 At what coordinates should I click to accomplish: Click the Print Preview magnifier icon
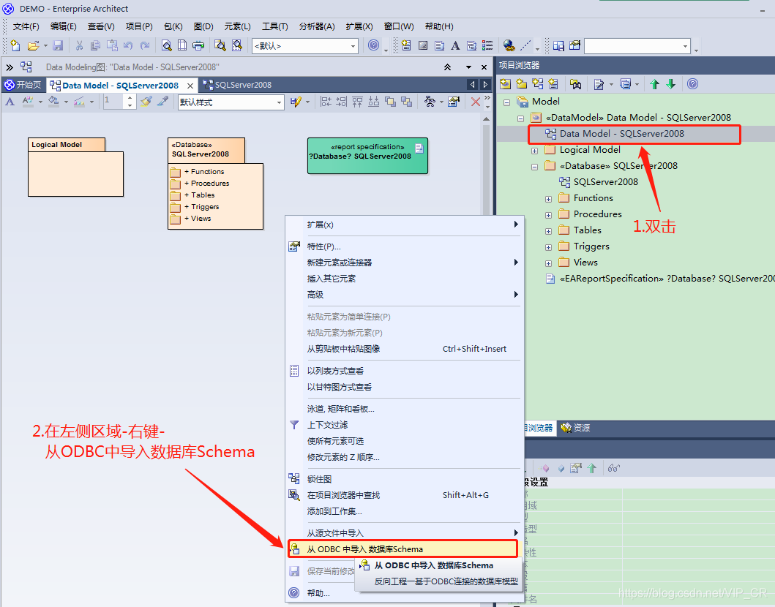pyautogui.click(x=167, y=46)
